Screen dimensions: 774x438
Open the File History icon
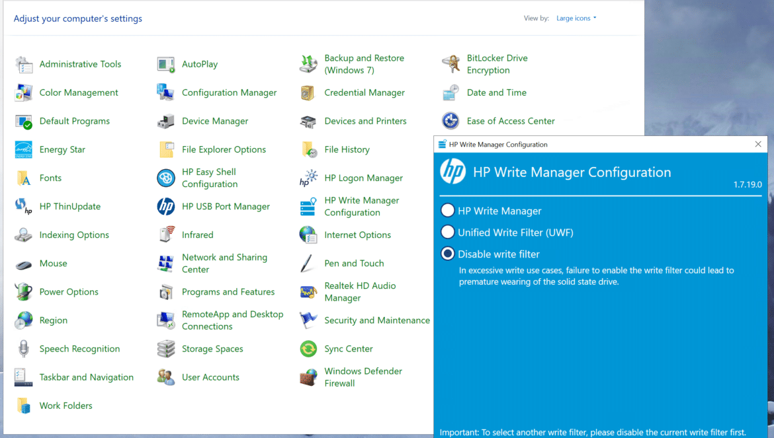coord(308,149)
